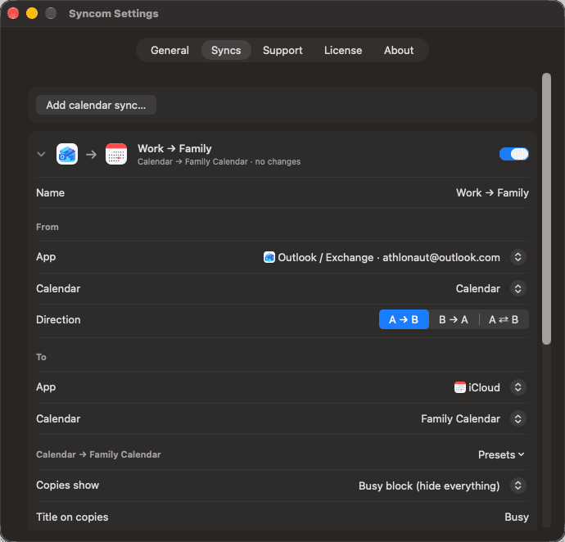Viewport: 565px width, 542px height.
Task: Minimize the Syncom Settings window
Action: (32, 13)
